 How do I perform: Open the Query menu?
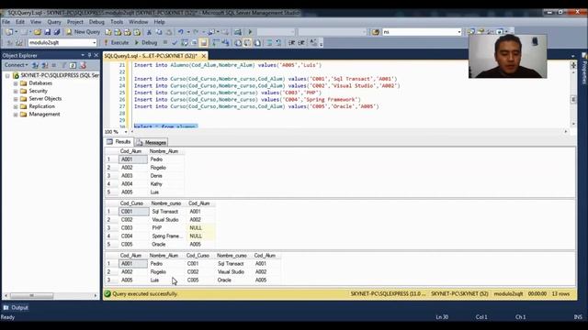pyautogui.click(x=54, y=22)
